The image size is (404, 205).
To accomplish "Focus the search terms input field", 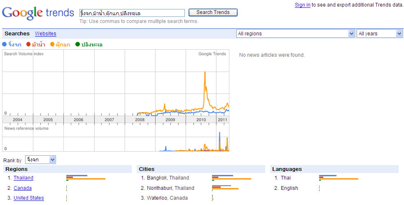I will 132,13.
